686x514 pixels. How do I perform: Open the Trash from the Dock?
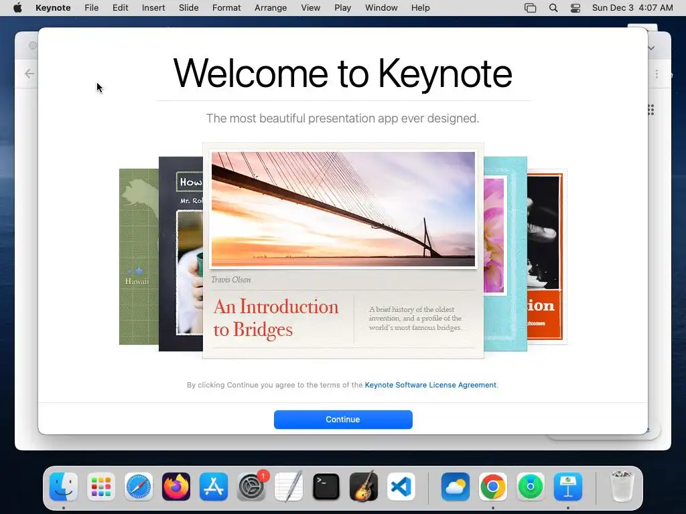(x=622, y=487)
